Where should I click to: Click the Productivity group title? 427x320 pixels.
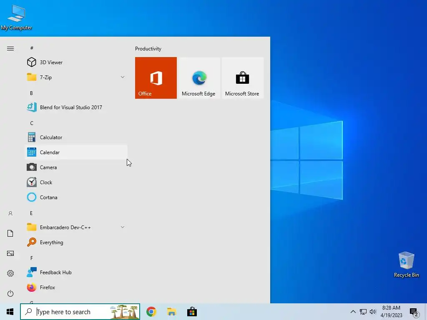(148, 49)
